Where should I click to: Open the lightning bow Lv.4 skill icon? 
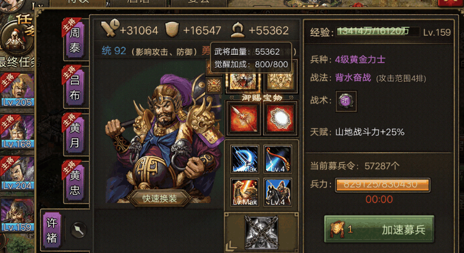[277, 159]
